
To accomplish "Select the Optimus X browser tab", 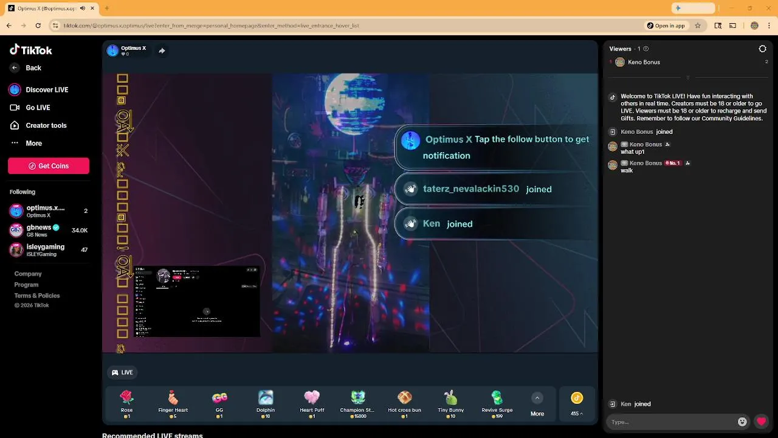I will click(50, 9).
